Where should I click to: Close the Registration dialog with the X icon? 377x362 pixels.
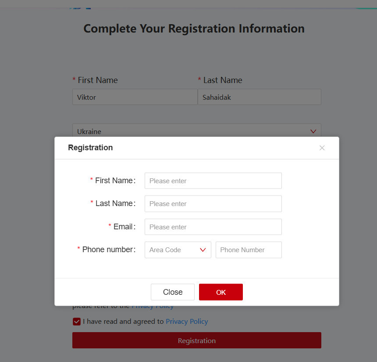(x=322, y=148)
